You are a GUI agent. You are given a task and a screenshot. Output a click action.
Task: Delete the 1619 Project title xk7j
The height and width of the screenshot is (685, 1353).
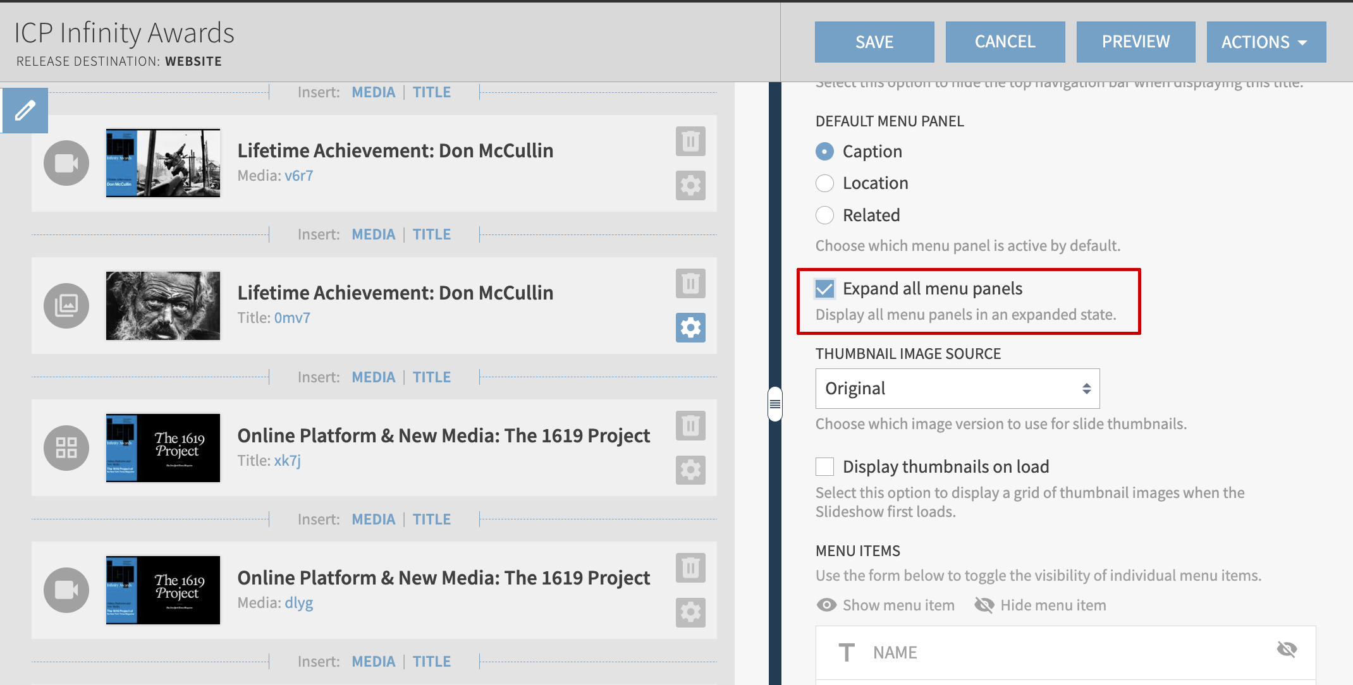coord(690,426)
